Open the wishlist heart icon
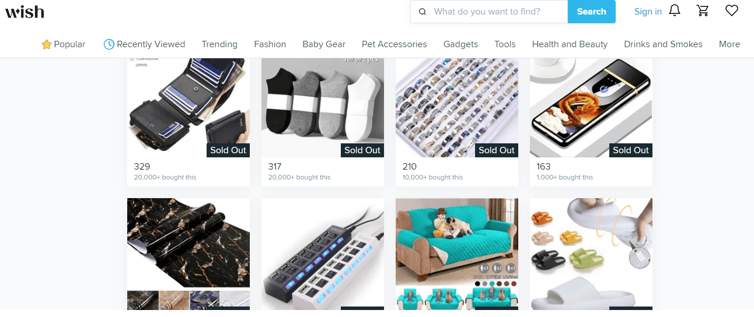754x317 pixels. click(x=732, y=11)
